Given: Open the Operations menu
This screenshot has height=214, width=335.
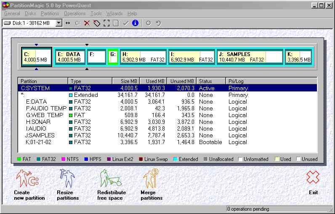Looking at the screenshot, I should click(74, 13).
